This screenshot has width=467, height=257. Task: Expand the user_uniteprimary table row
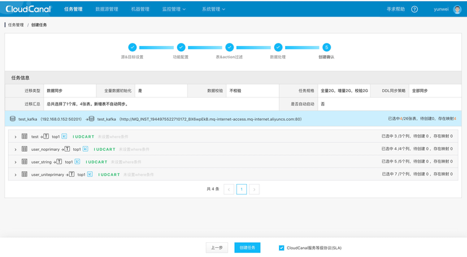[15, 175]
